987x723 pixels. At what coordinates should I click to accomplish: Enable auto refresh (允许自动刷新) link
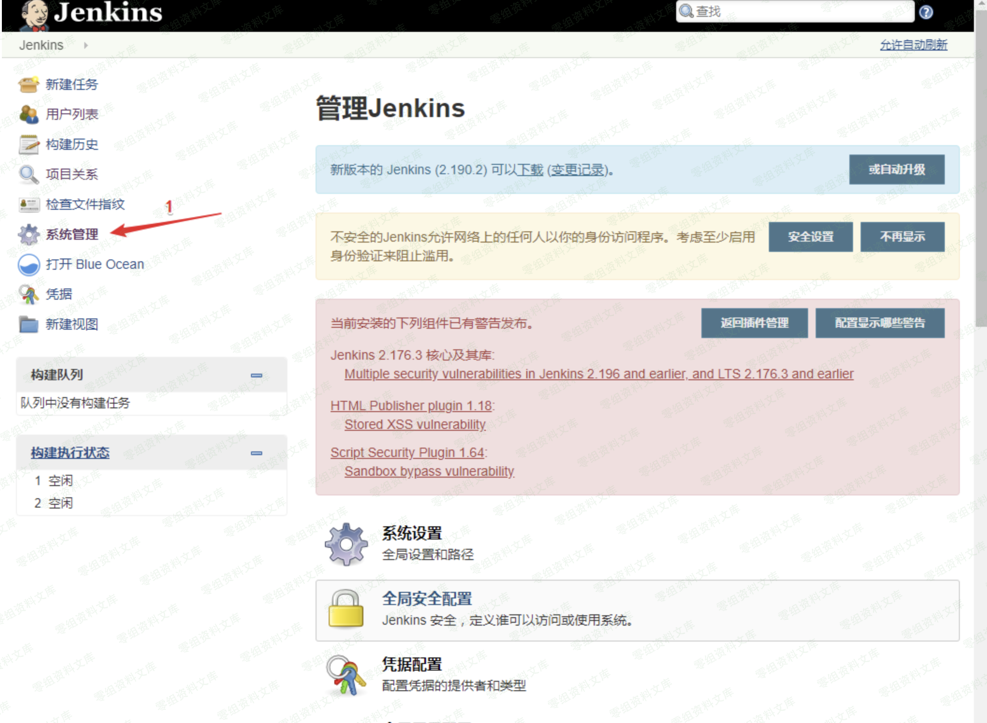click(913, 45)
